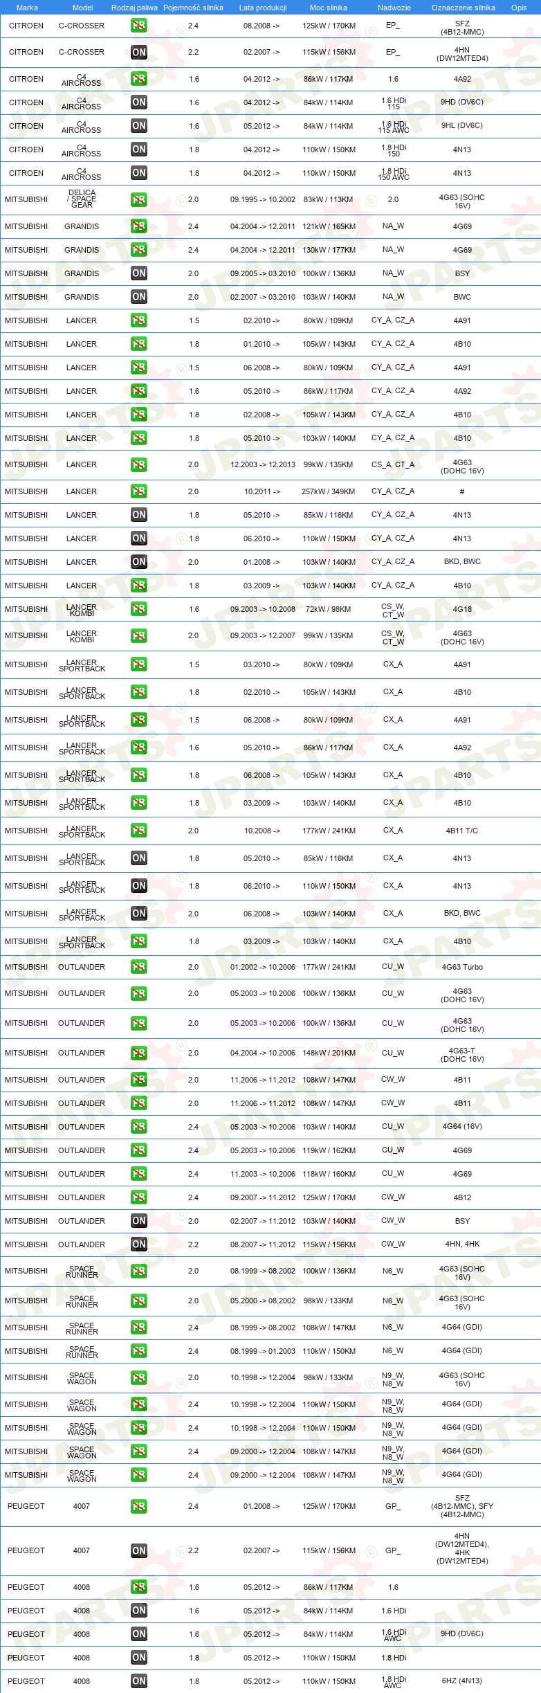Click body code CS_A, CT_A
This screenshot has height=1693, width=541.
point(393,464)
